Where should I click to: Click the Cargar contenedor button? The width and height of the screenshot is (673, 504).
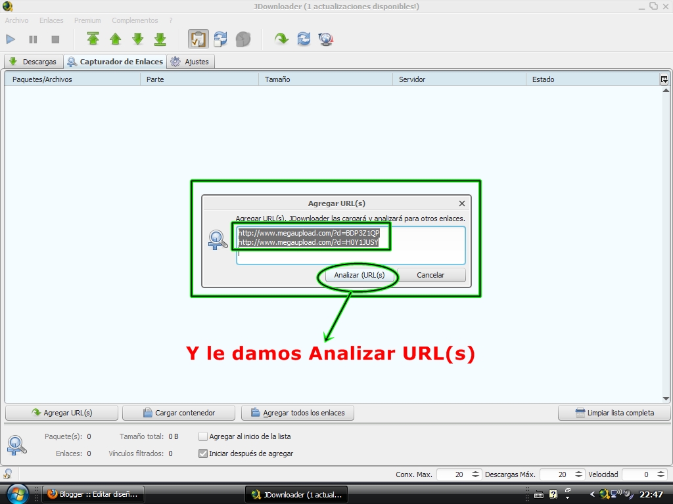click(179, 413)
